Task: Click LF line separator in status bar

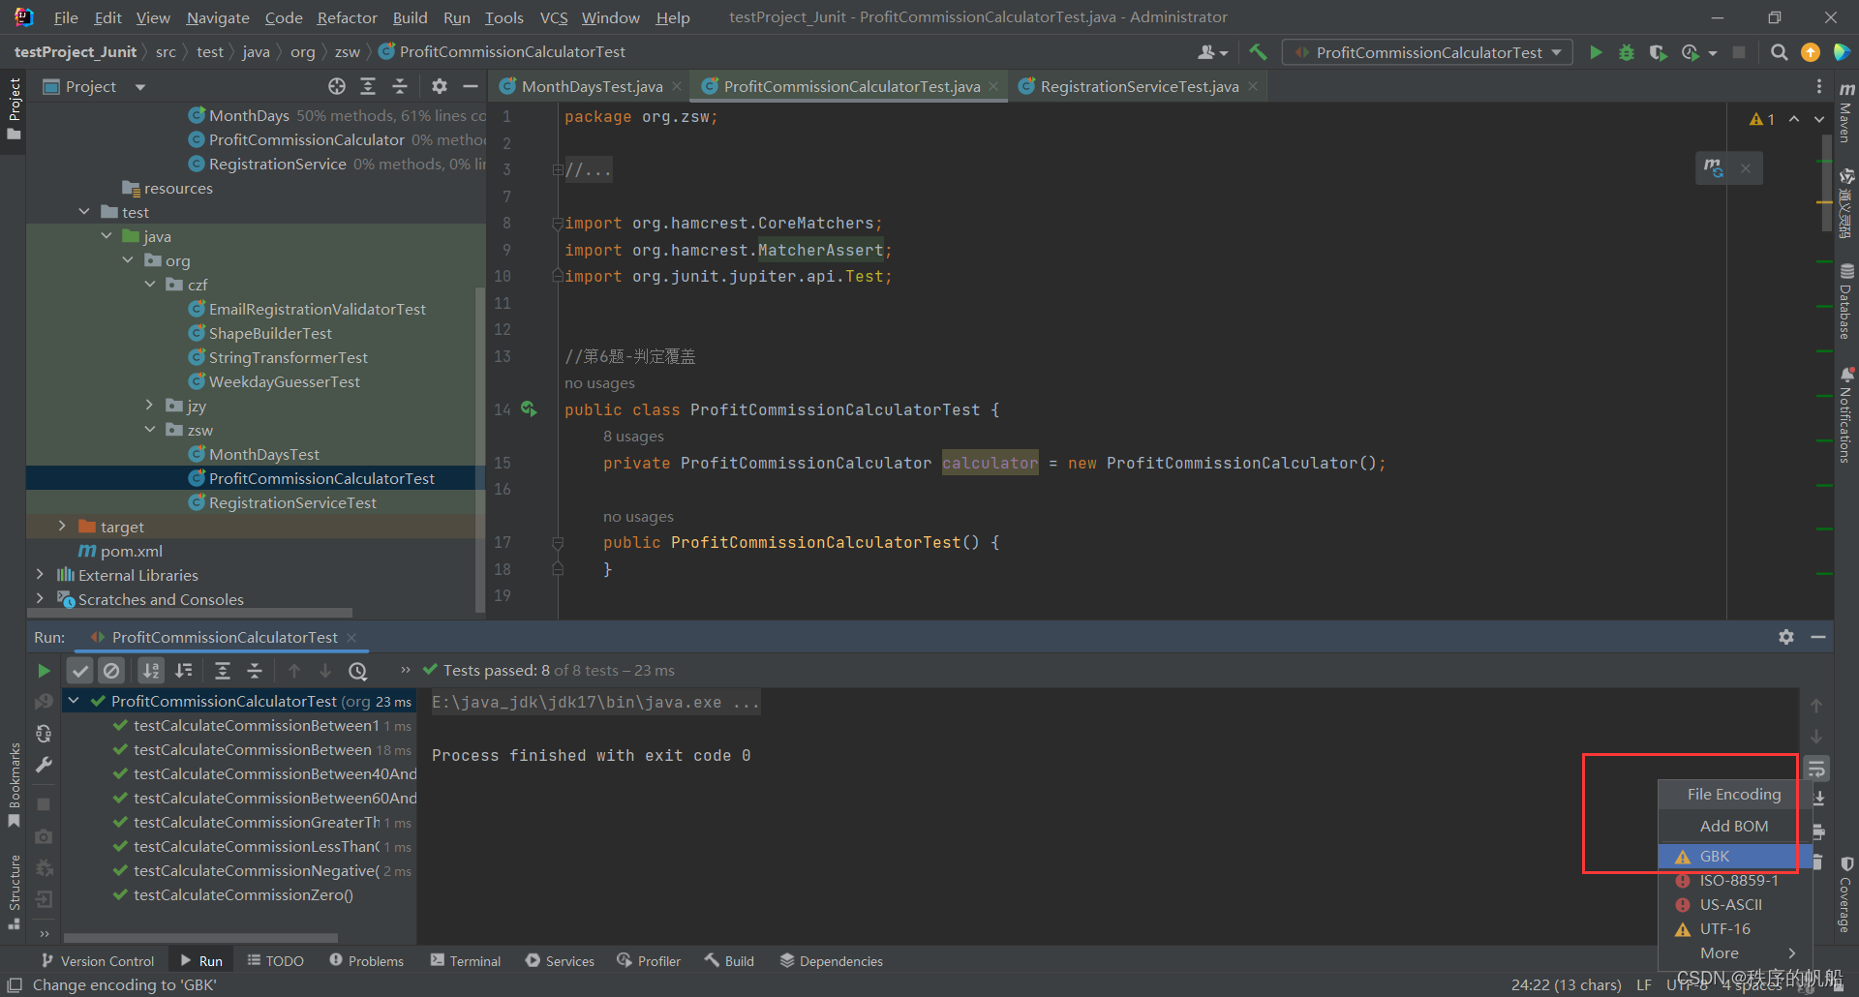Action: (1644, 984)
